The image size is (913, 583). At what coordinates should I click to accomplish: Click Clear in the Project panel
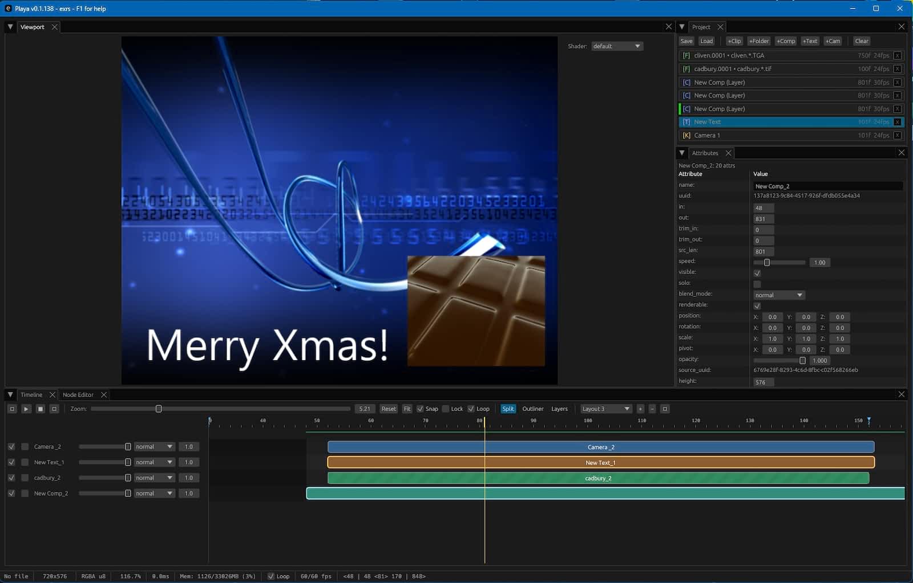(862, 41)
